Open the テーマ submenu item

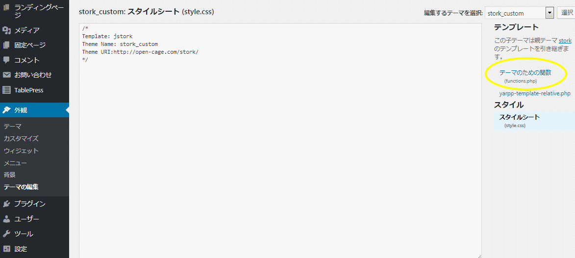pos(12,127)
